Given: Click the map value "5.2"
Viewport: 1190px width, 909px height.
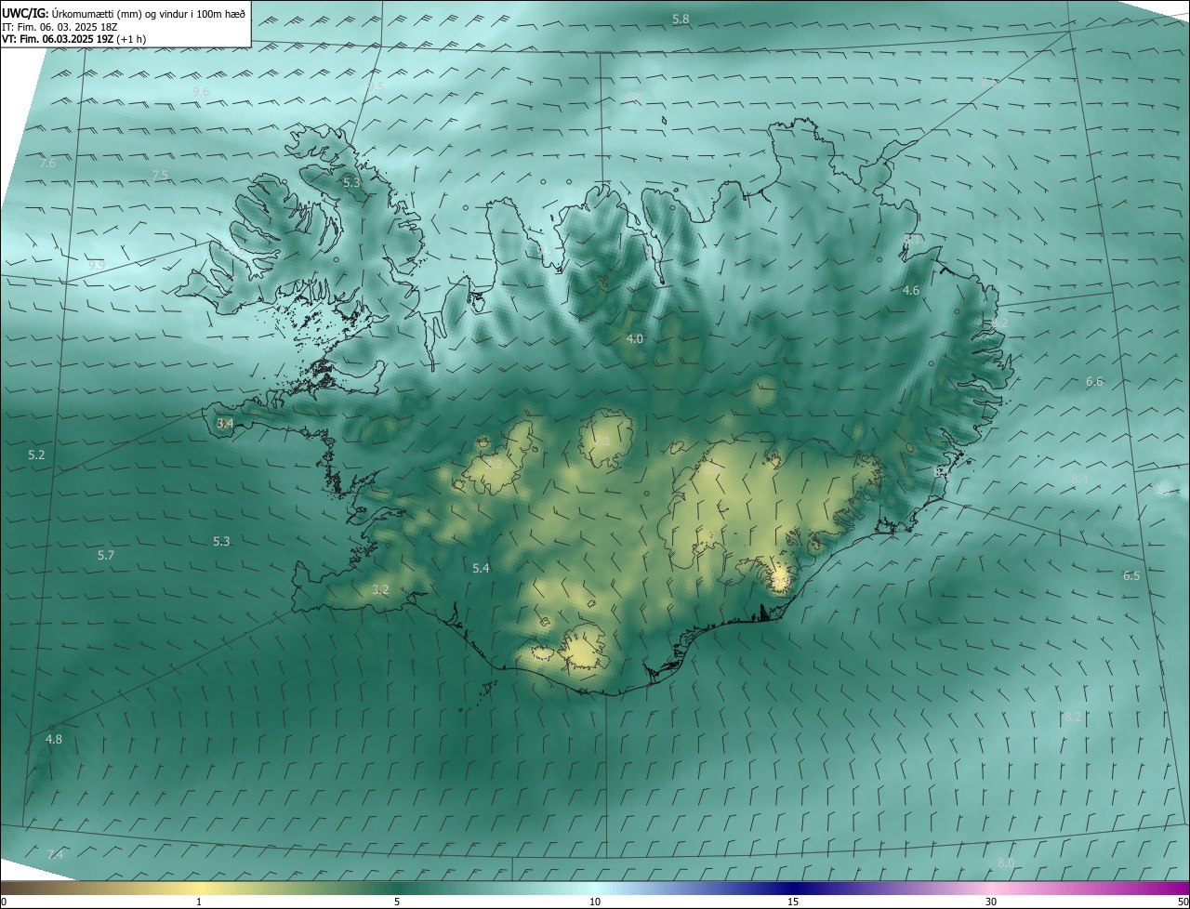Looking at the screenshot, I should (36, 455).
